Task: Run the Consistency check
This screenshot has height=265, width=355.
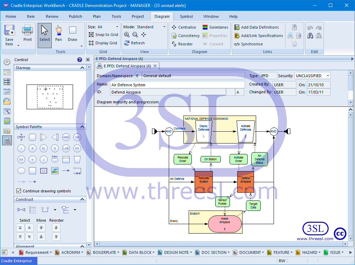Action: pyautogui.click(x=186, y=36)
